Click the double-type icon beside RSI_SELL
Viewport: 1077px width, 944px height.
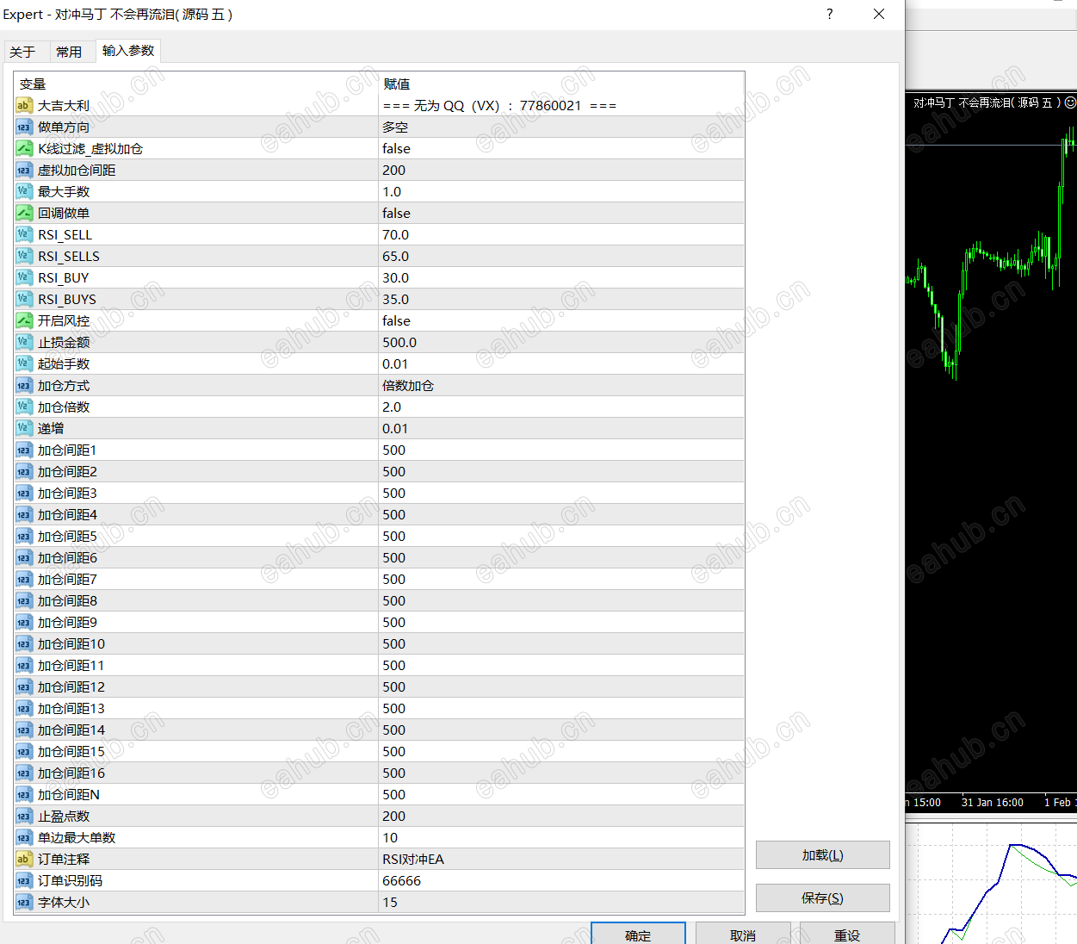(x=24, y=234)
